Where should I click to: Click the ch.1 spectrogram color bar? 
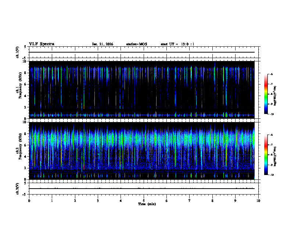pos(266,94)
